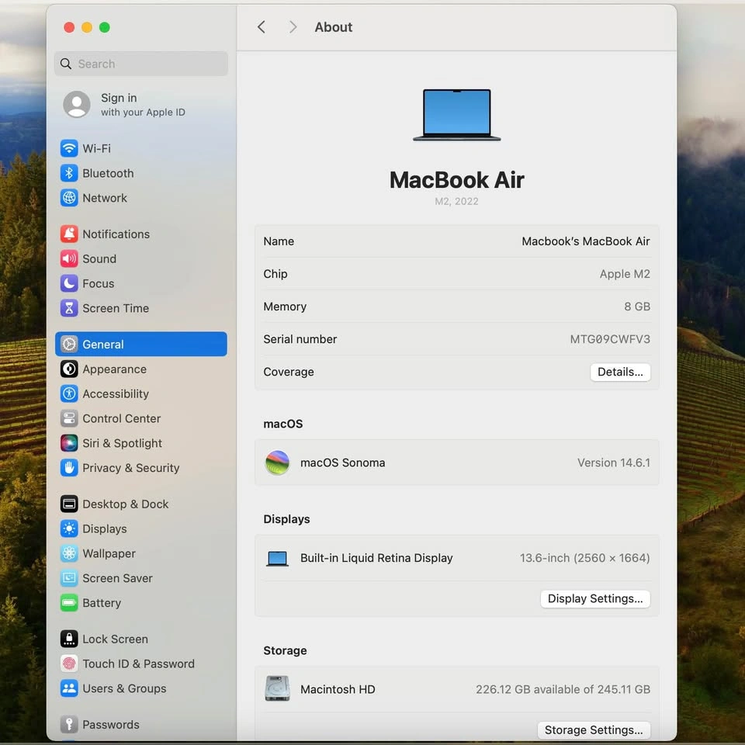
Task: Close the System Settings window
Action: point(69,27)
